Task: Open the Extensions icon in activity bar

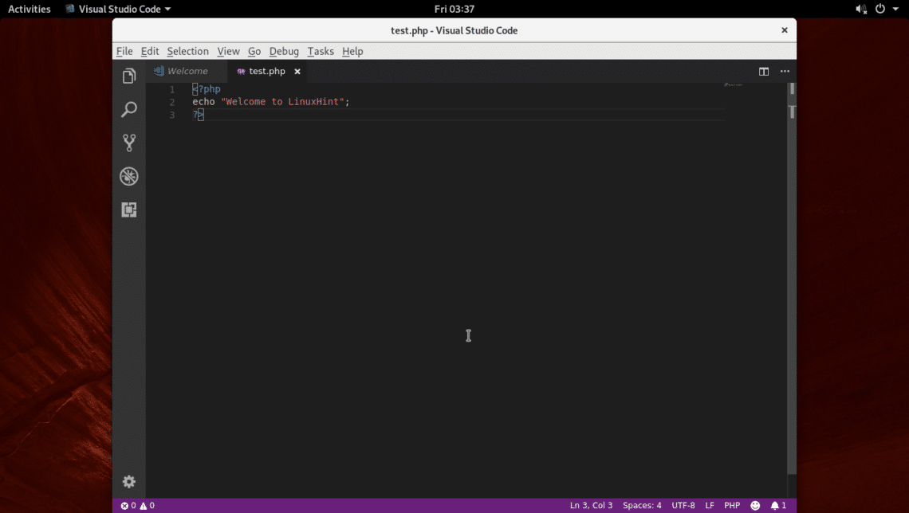Action: click(129, 210)
